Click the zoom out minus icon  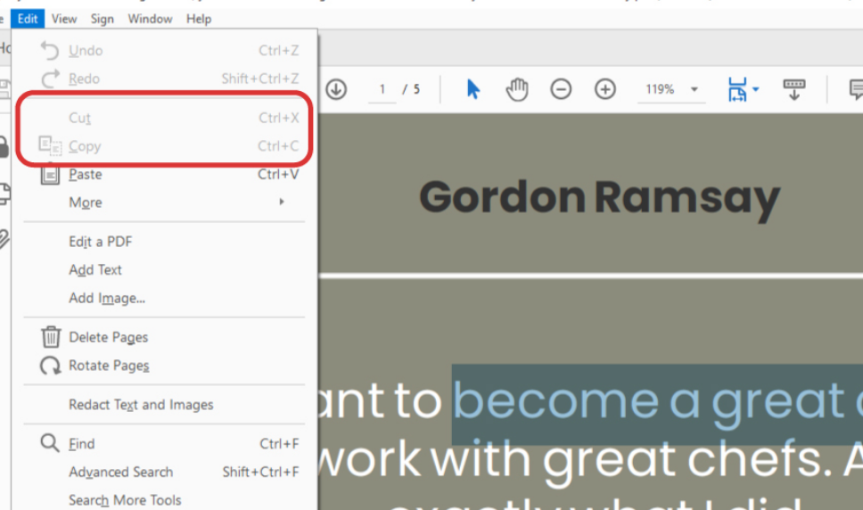tap(561, 89)
